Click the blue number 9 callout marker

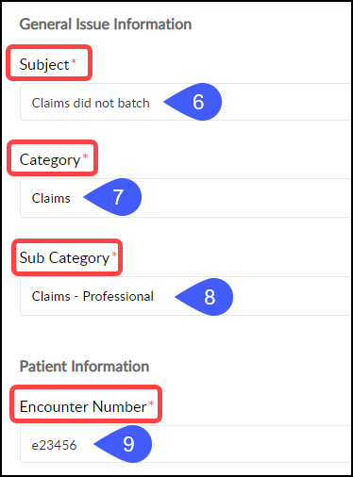(x=123, y=444)
